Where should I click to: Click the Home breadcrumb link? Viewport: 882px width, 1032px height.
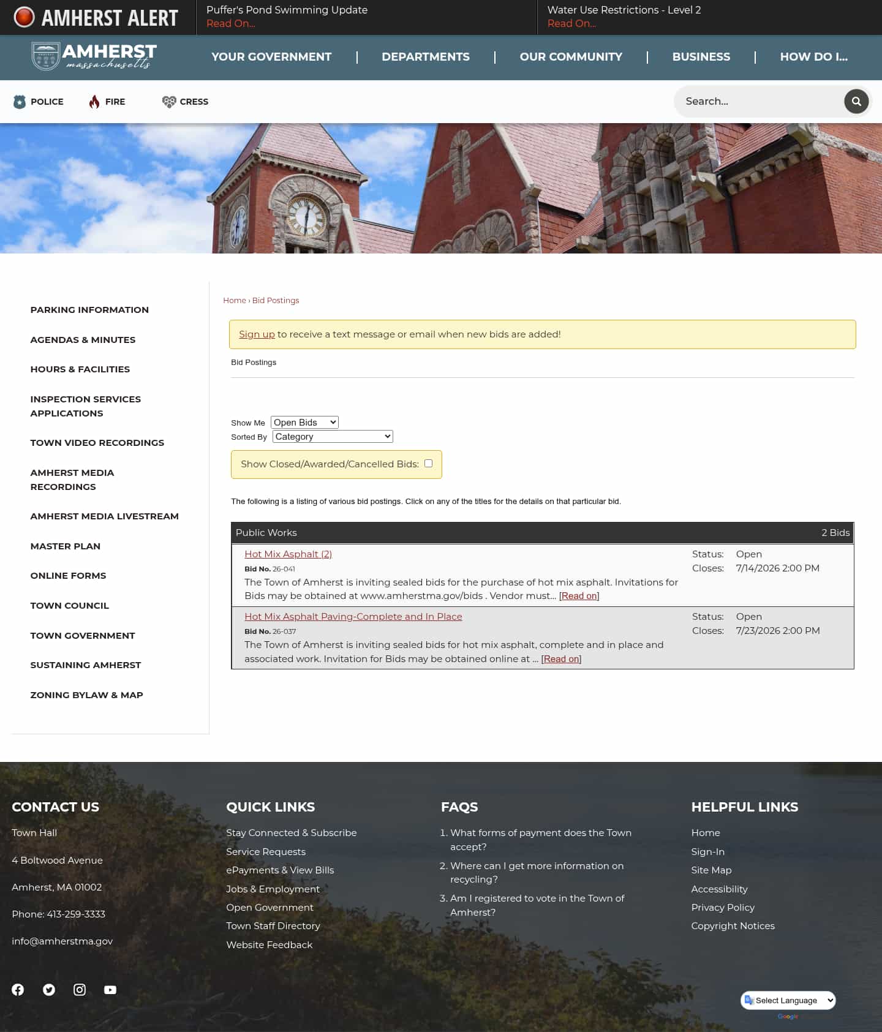click(235, 300)
